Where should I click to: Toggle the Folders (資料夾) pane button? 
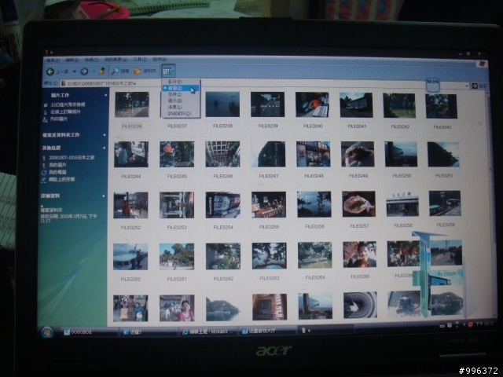pyautogui.click(x=145, y=71)
